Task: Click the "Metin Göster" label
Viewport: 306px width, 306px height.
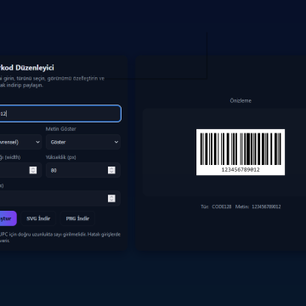Action: click(x=61, y=129)
